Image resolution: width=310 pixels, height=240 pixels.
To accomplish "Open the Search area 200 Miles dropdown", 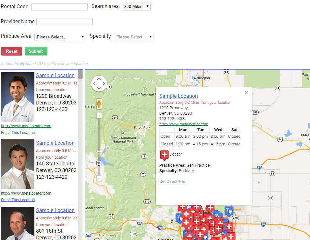I will [x=136, y=6].
